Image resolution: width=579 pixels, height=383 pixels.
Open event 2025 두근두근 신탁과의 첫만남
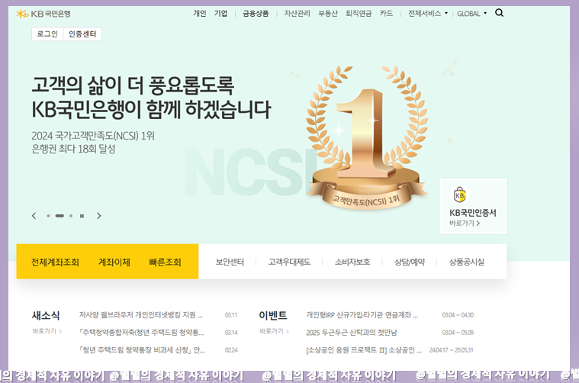coord(351,333)
